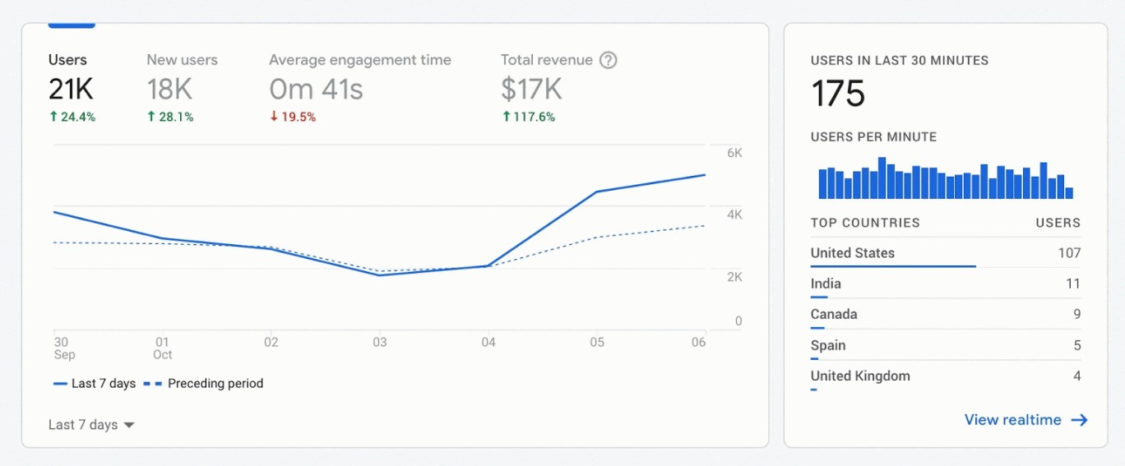Click the United Kingdom country row

[946, 376]
